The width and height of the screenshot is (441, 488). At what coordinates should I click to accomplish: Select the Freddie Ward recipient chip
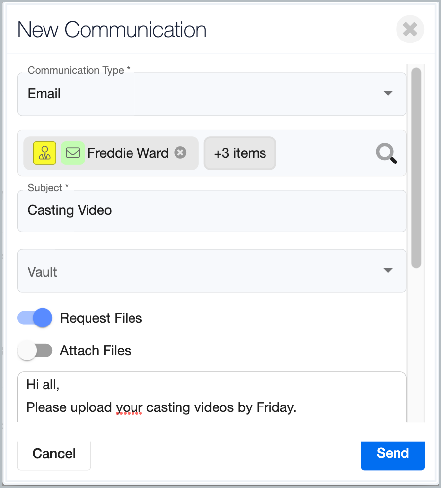click(128, 153)
